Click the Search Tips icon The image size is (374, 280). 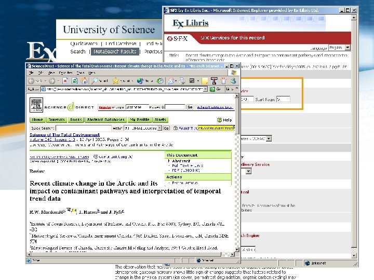[176, 128]
